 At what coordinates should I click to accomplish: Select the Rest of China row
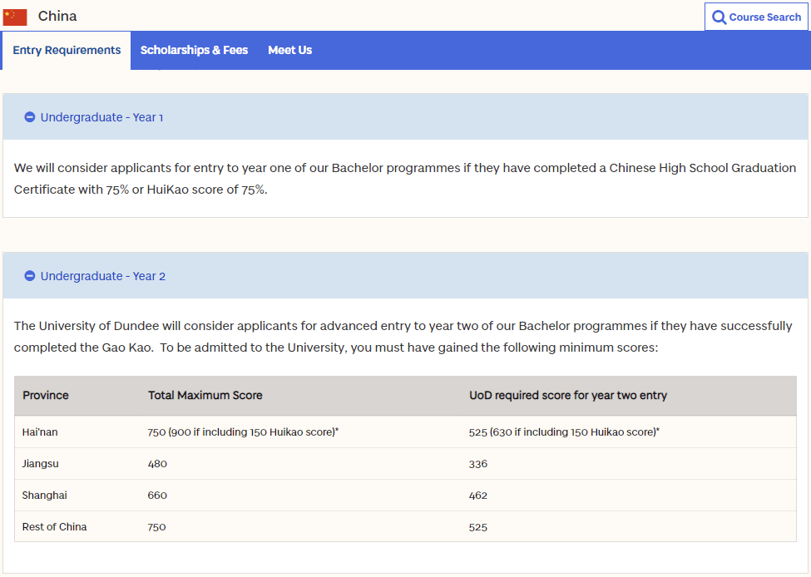pos(406,527)
